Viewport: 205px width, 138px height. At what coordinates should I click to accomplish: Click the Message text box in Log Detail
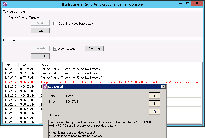tap(104, 129)
